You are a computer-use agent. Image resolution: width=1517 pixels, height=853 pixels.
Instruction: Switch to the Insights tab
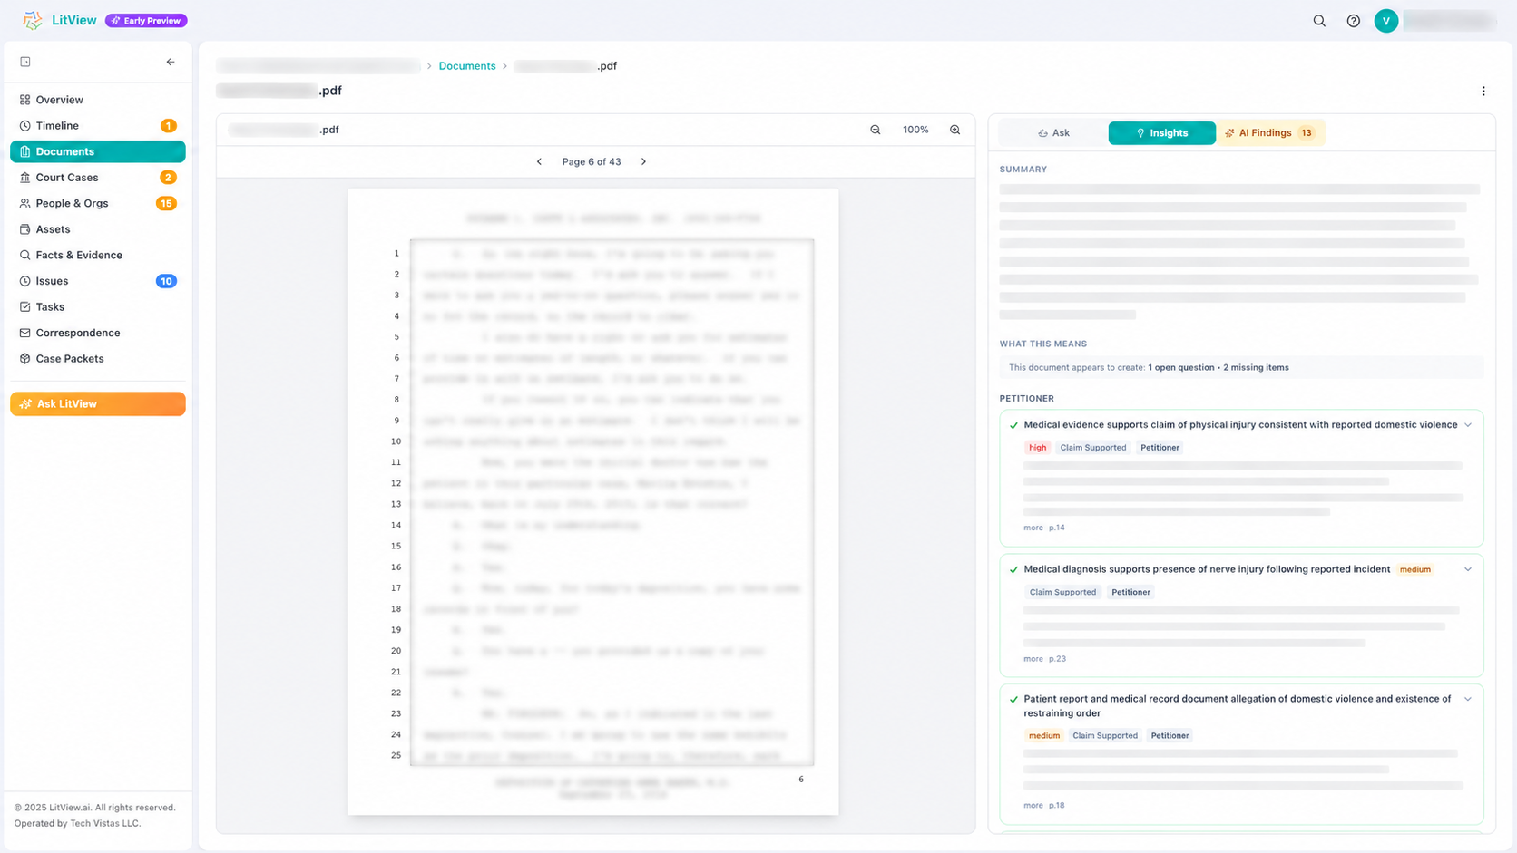(x=1161, y=133)
